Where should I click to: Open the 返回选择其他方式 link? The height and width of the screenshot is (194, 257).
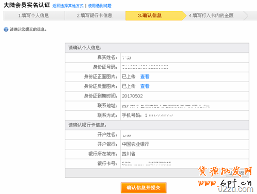click(68, 6)
